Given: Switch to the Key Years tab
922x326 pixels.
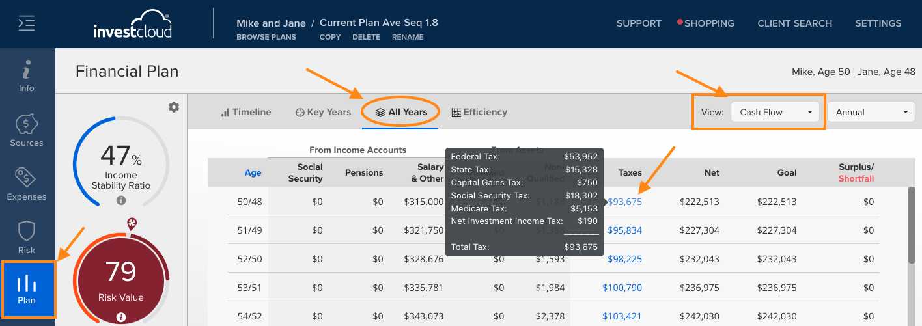Looking at the screenshot, I should coord(324,112).
